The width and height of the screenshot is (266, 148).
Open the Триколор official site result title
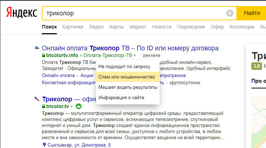click(x=69, y=99)
